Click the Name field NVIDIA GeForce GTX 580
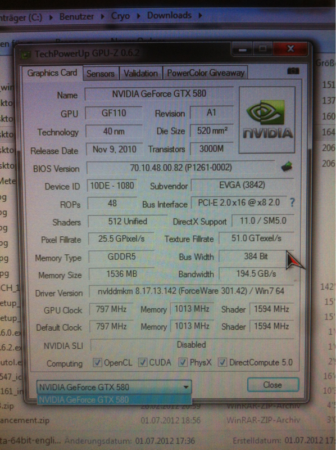This screenshot has width=336, height=450. pyautogui.click(x=159, y=93)
